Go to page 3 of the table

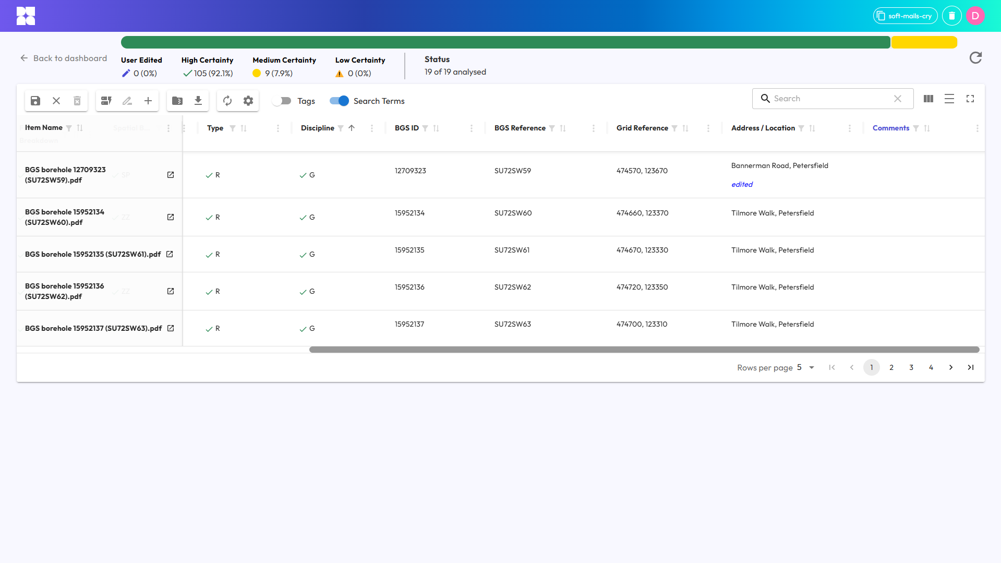911,367
